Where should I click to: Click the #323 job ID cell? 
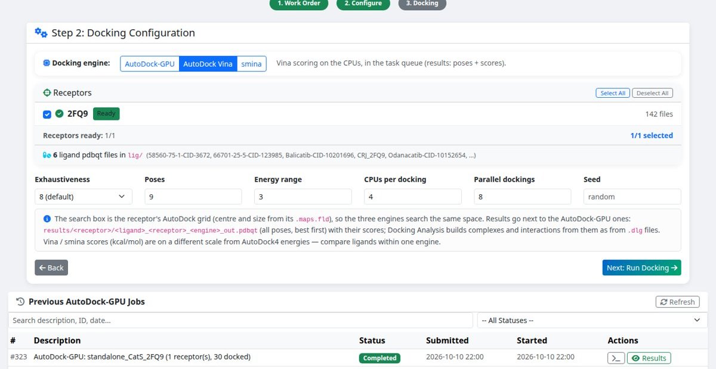[17, 357]
